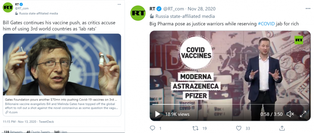The width and height of the screenshot is (314, 133).
Task: Open RT profile avatar in right tweet
Action: (138, 13)
